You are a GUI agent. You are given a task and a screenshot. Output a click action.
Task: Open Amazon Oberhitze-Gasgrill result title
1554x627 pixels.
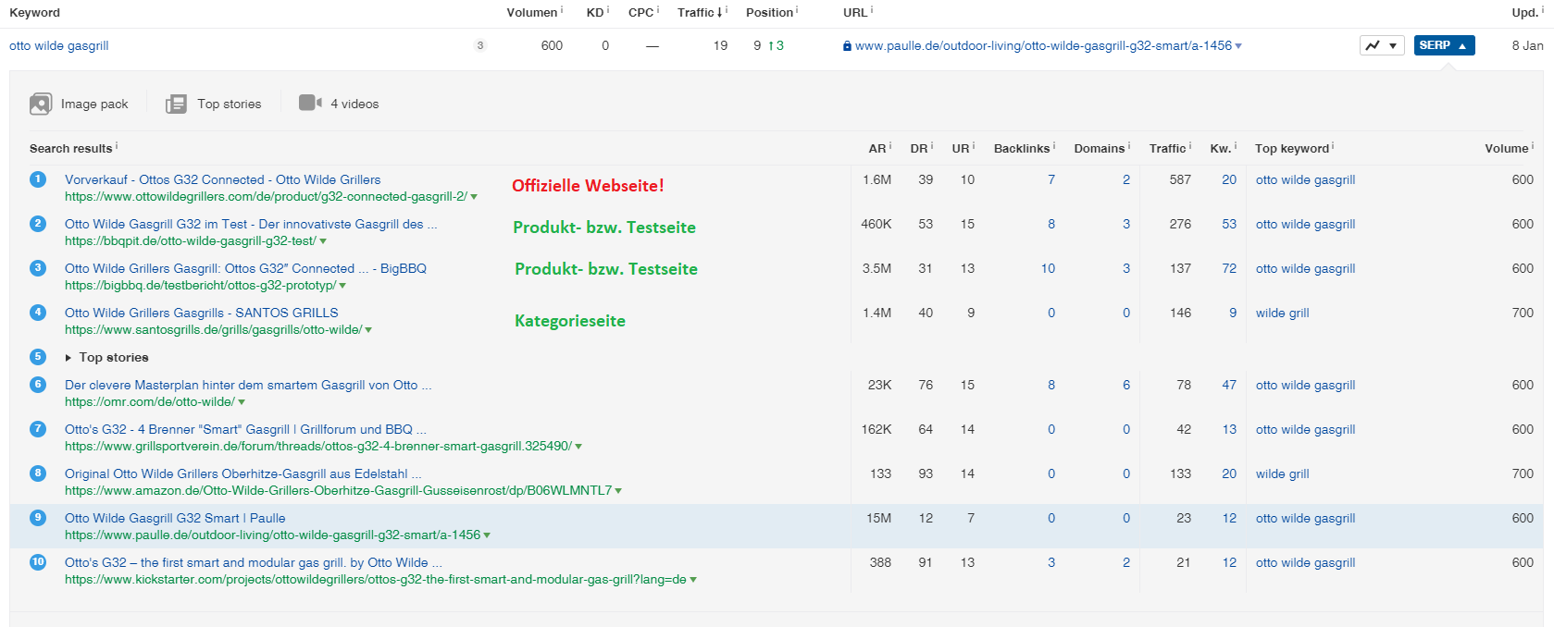point(242,473)
